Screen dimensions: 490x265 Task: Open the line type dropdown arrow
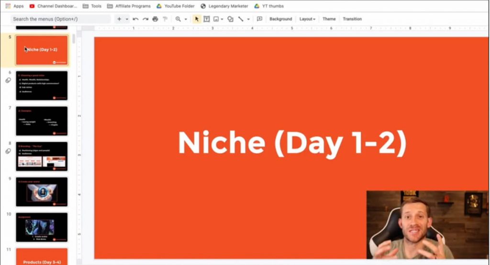[x=248, y=19]
